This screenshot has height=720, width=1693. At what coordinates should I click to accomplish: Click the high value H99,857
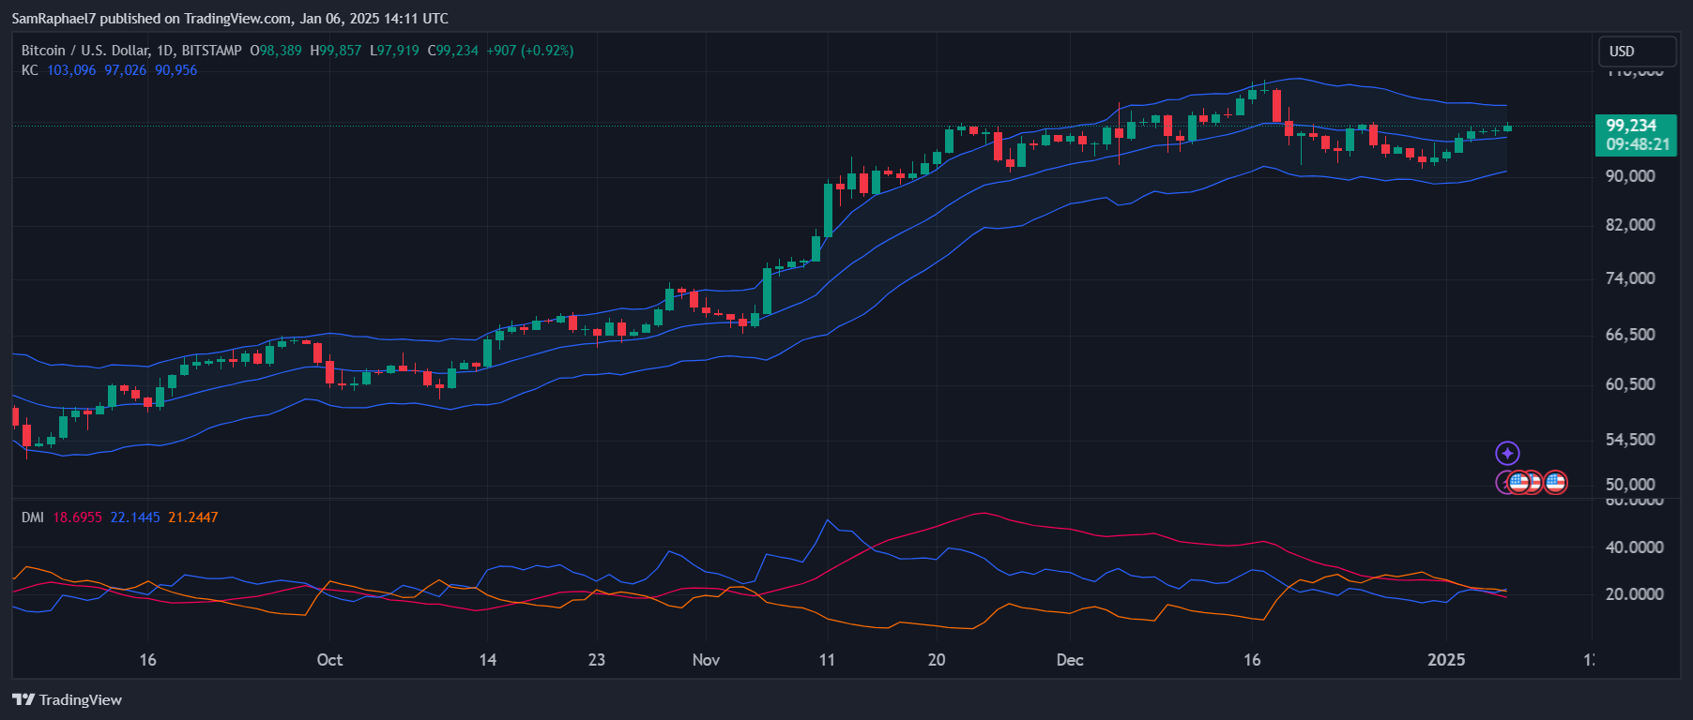[336, 51]
